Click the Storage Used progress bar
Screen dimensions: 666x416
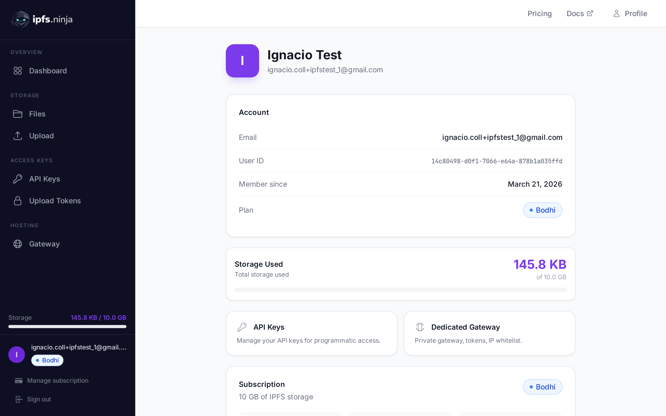click(x=400, y=289)
